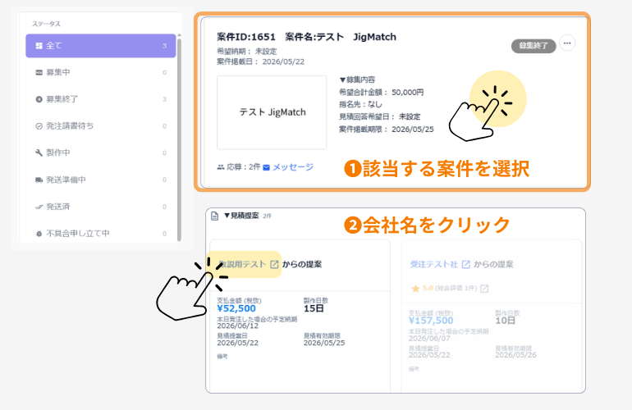Collapse the ▼見積提案 section
This screenshot has height=410, width=632.
pyautogui.click(x=241, y=216)
